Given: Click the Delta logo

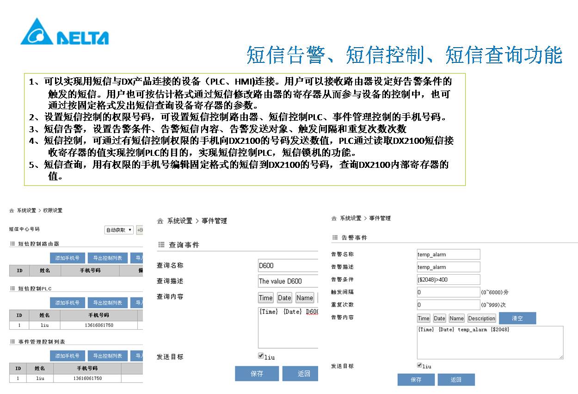Looking at the screenshot, I should click(65, 32).
